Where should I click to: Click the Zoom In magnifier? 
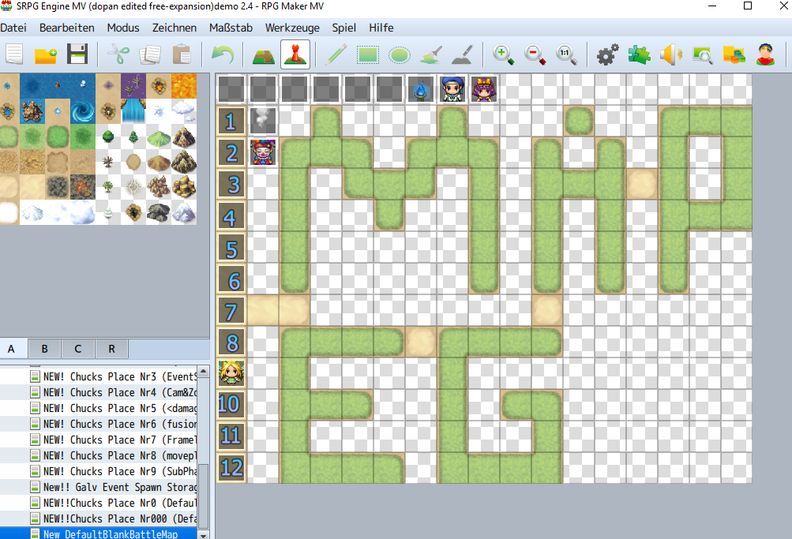(504, 54)
